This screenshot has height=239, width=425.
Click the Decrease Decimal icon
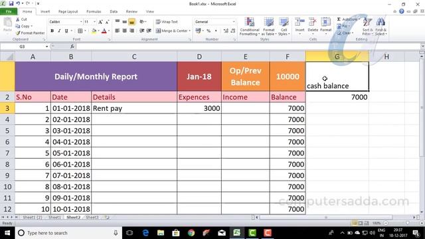(233, 31)
